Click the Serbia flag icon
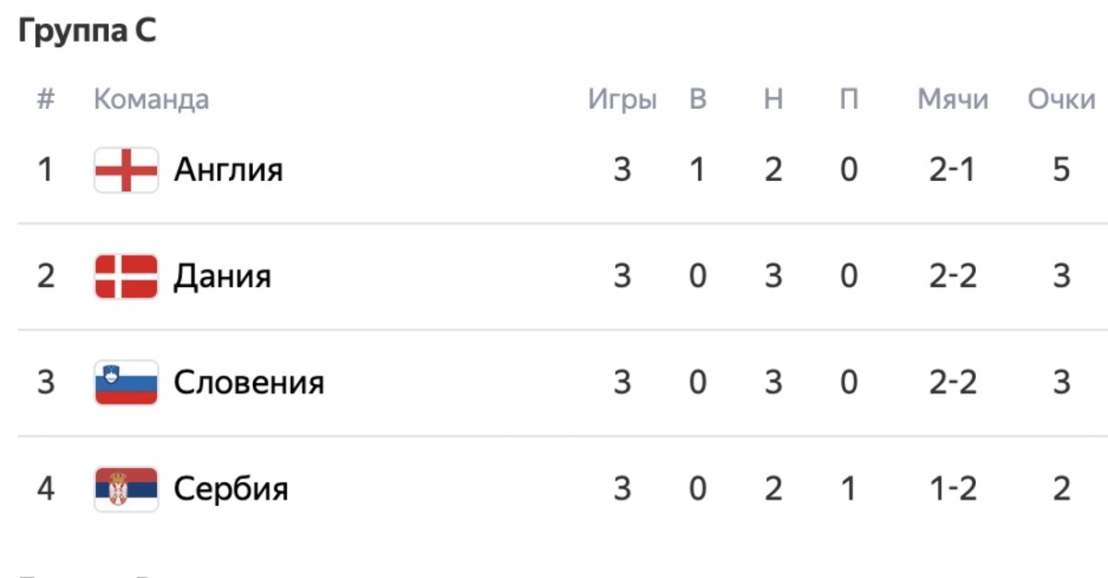Screen dimensions: 1108x578 click(126, 488)
